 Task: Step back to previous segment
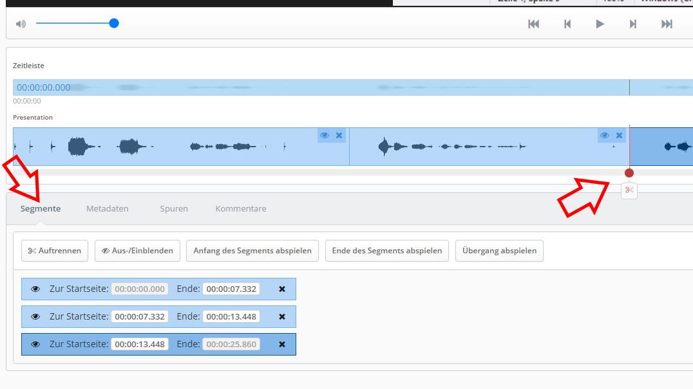coord(567,24)
